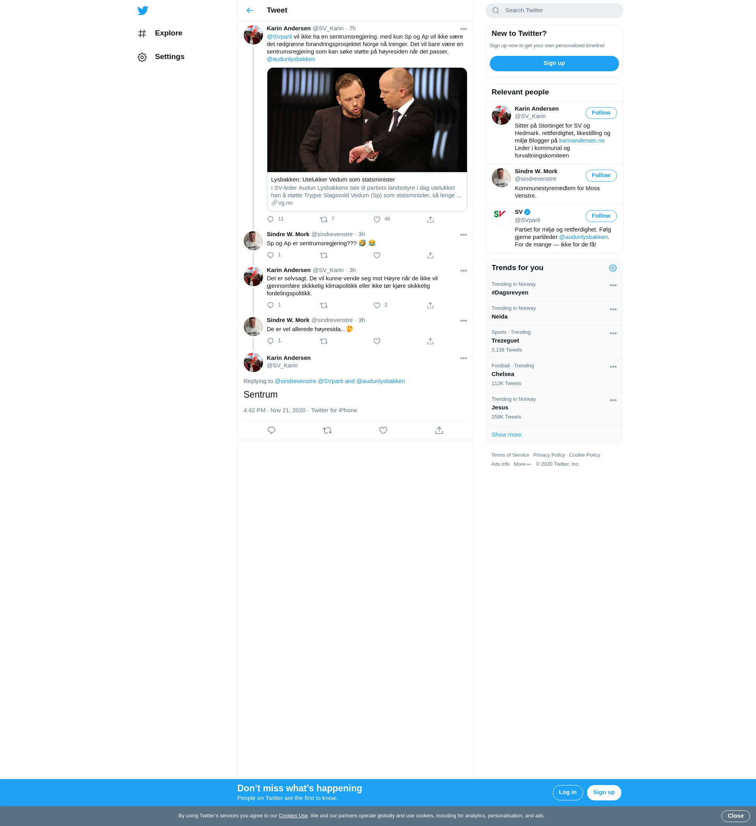Click the Twitter bird home logo
This screenshot has width=756, height=826.
point(143,11)
